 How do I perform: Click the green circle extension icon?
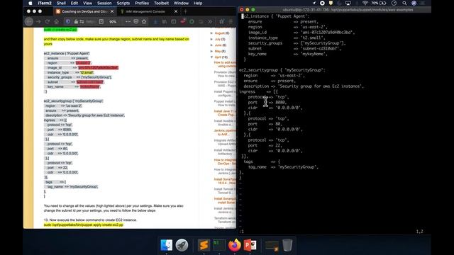point(192,22)
